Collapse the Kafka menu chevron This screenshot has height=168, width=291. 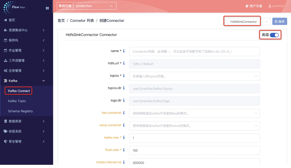click(x=44, y=81)
